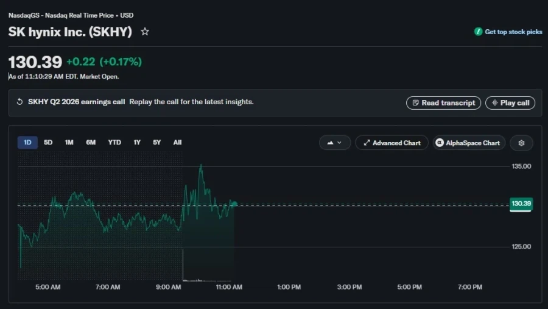Show All historical price data

177,143
